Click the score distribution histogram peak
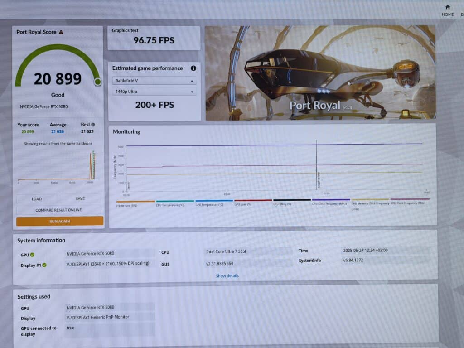Screen dimensions: 464x348 coord(92,165)
